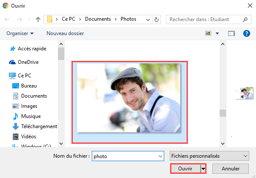
Task: Click the Vidéos film strip icon
Action: click(16, 137)
